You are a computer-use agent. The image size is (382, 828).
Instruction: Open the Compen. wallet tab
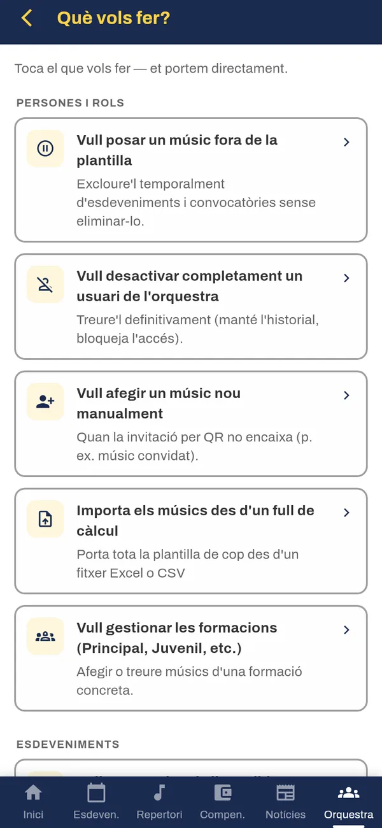pos(222,802)
